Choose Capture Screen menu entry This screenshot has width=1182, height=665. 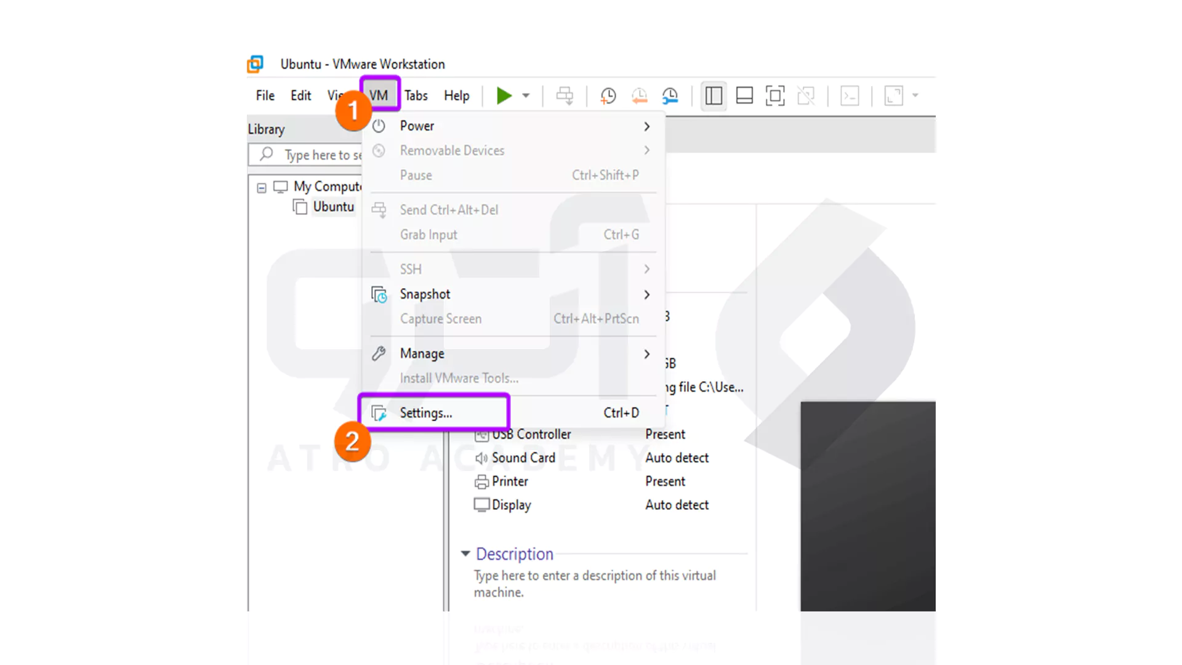(x=512, y=319)
